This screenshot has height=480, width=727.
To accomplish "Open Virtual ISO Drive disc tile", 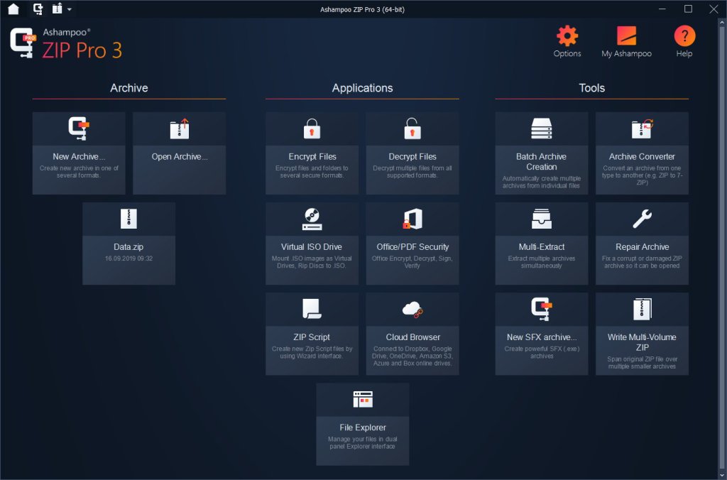I will tap(312, 244).
